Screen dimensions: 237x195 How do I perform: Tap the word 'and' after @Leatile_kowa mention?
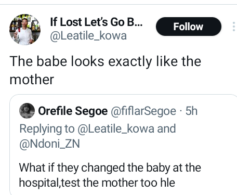tap(166, 129)
